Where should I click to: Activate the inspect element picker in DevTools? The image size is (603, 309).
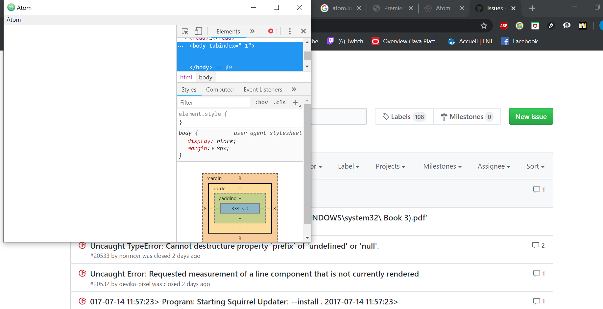click(x=185, y=31)
